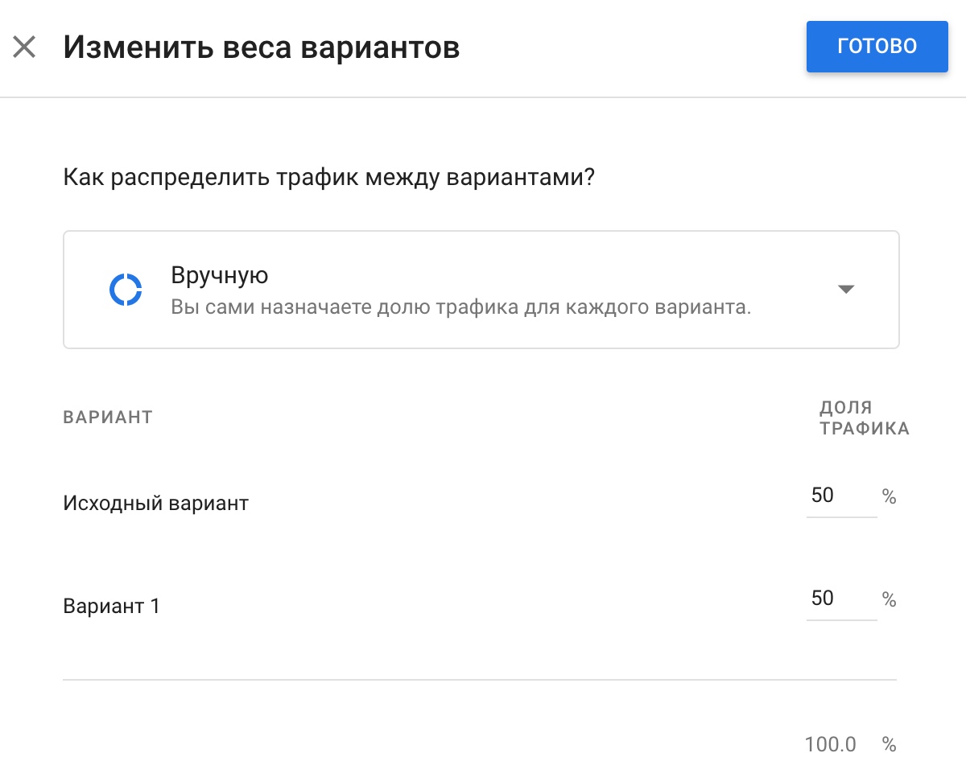Viewport: 966px width, 782px height.
Task: Click the Вариант 1 row label
Action: click(x=110, y=605)
